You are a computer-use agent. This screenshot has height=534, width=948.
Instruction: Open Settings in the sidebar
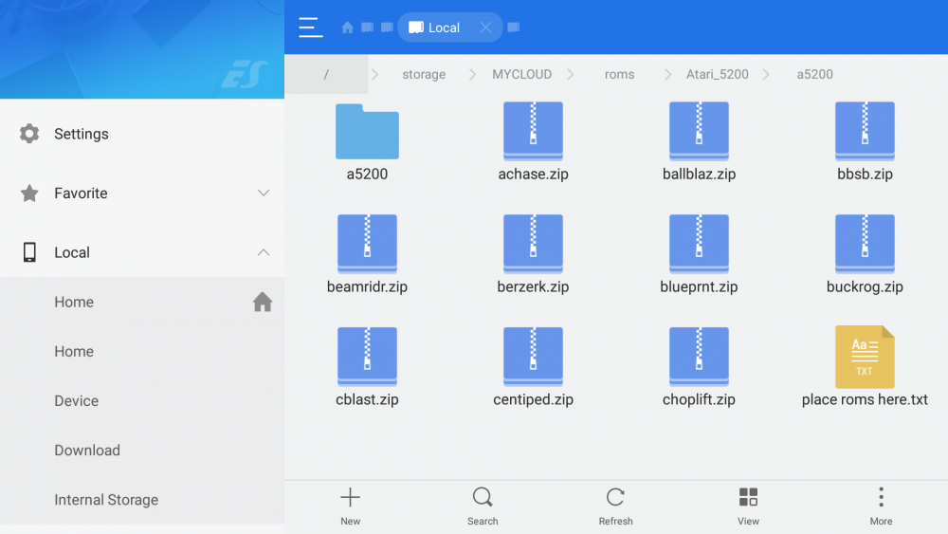[81, 134]
